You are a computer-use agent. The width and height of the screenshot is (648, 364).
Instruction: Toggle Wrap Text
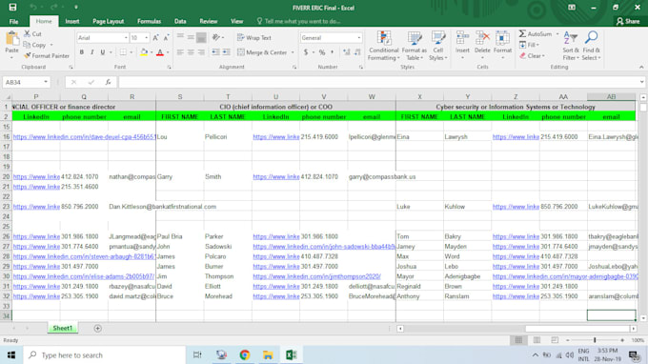click(x=254, y=37)
